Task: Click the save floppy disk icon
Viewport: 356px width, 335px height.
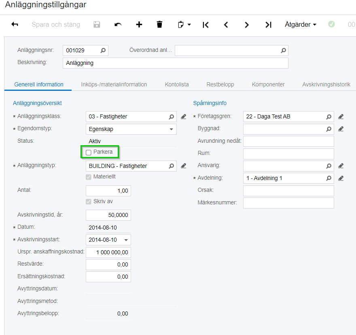Action: tap(97, 24)
